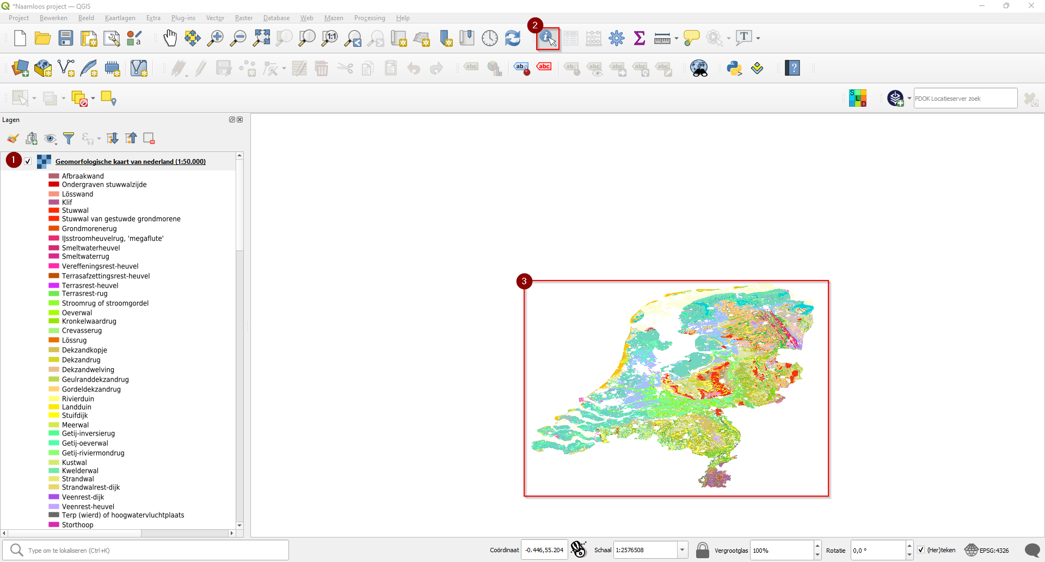Click the Coördinaat input field
The width and height of the screenshot is (1045, 562).
544,550
